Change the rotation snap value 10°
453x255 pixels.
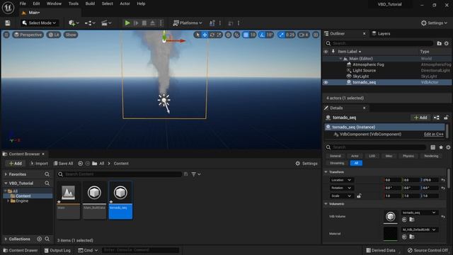point(270,35)
